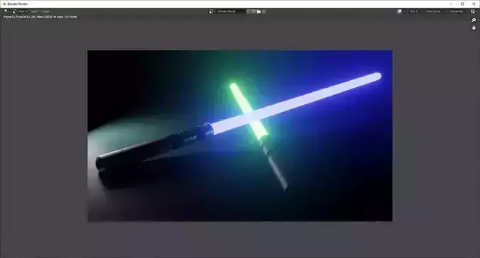480x258 pixels.
Task: Click the Blender logo in the title bar
Action: pos(4,4)
